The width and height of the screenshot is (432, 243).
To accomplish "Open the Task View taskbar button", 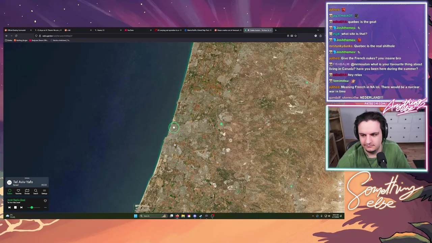I will 171,216.
